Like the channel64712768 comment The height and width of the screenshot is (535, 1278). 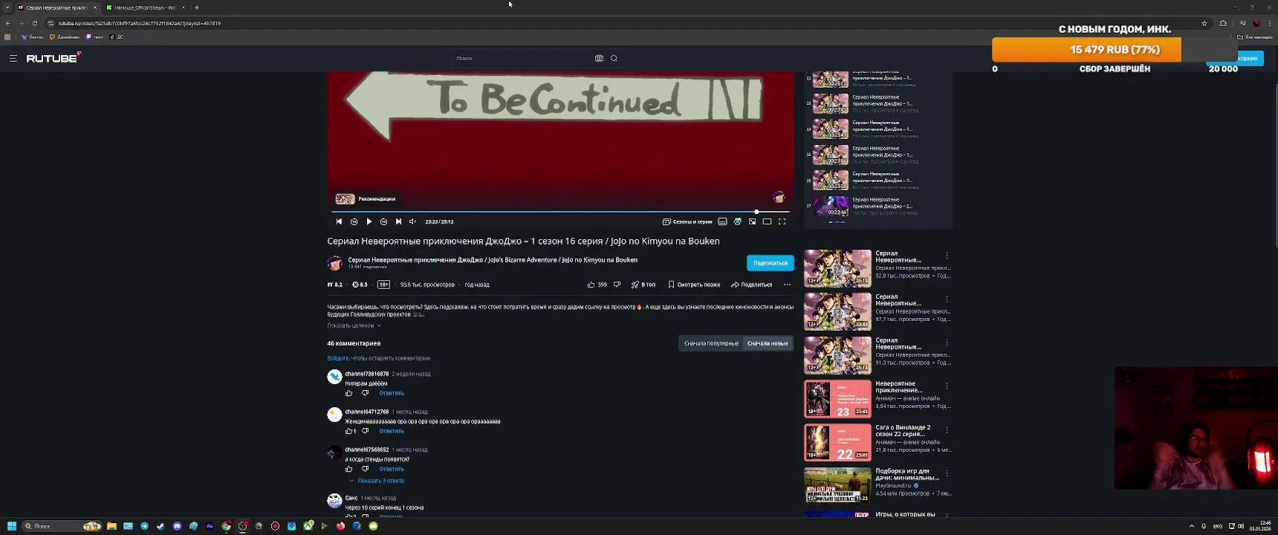click(x=350, y=431)
